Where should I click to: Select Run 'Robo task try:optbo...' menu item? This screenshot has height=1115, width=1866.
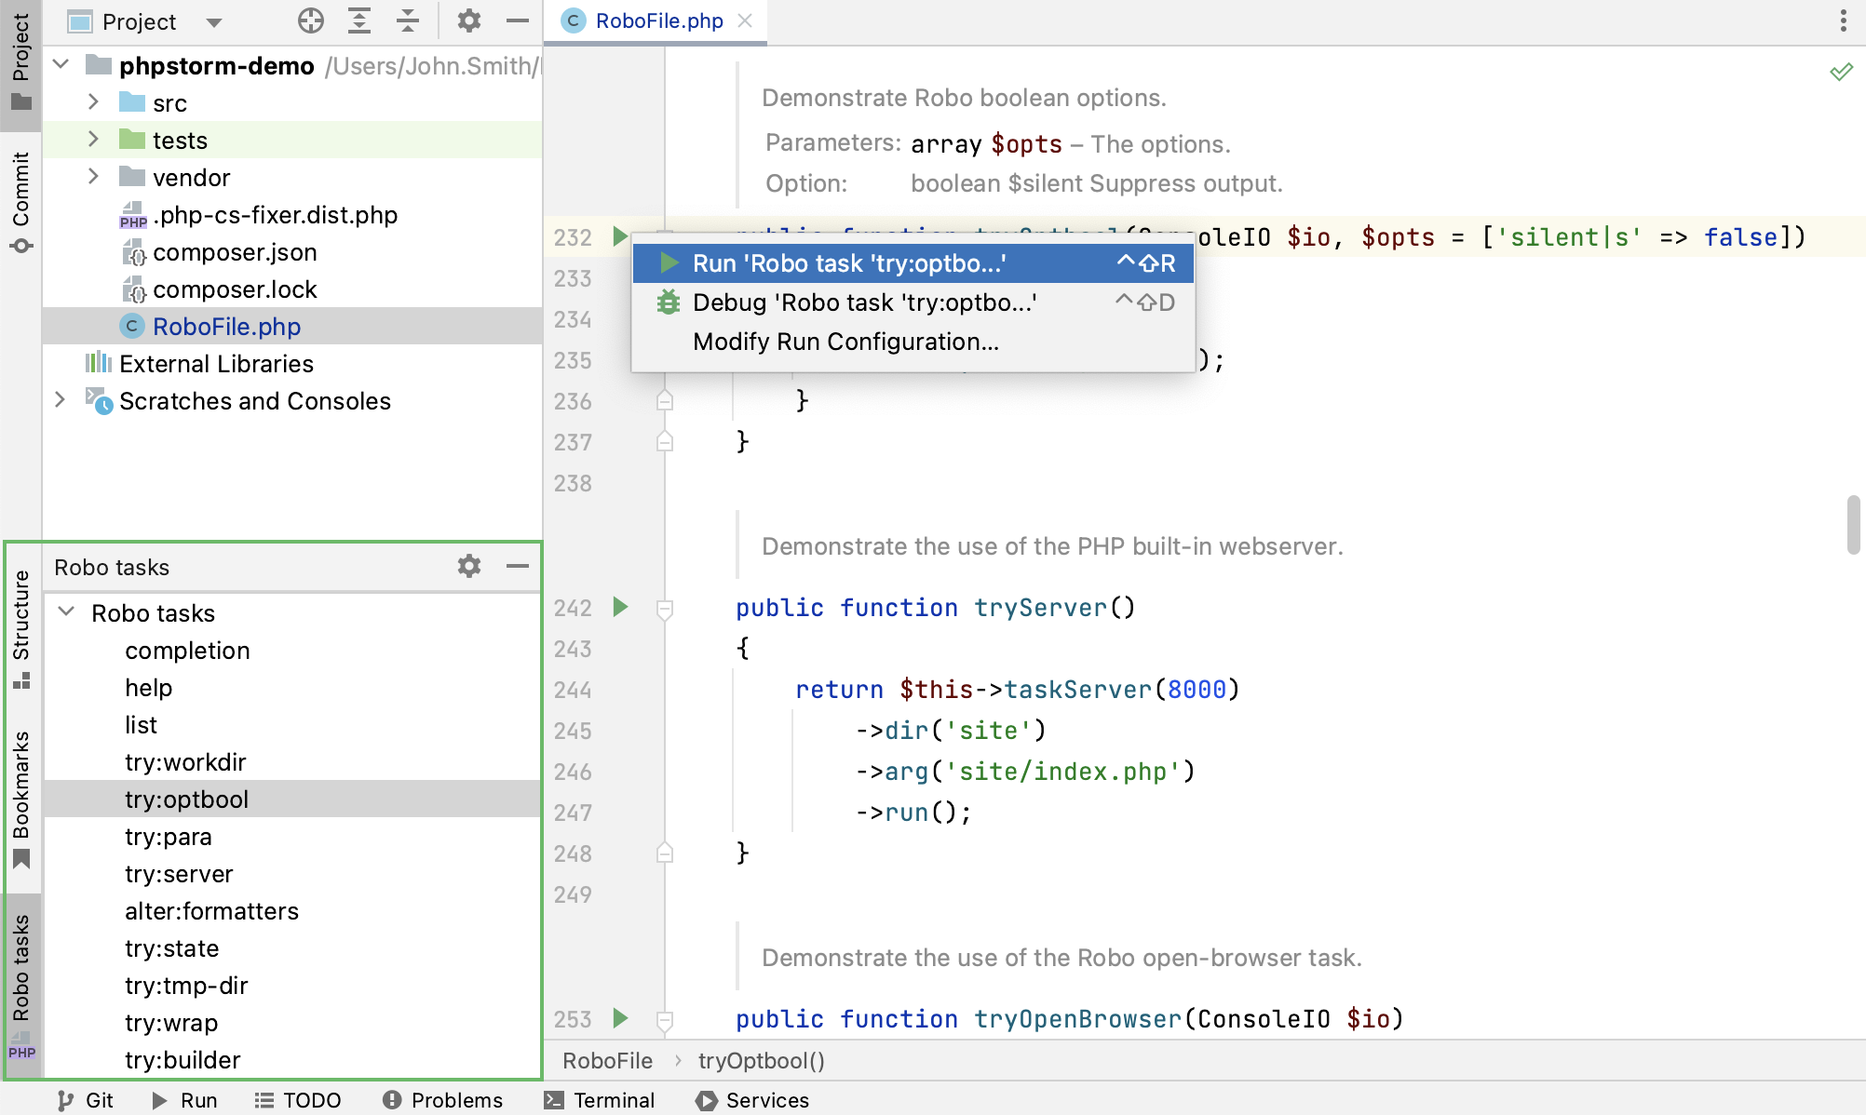coord(913,263)
